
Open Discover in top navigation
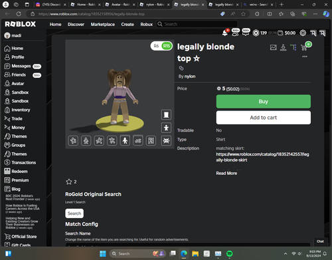(76, 24)
